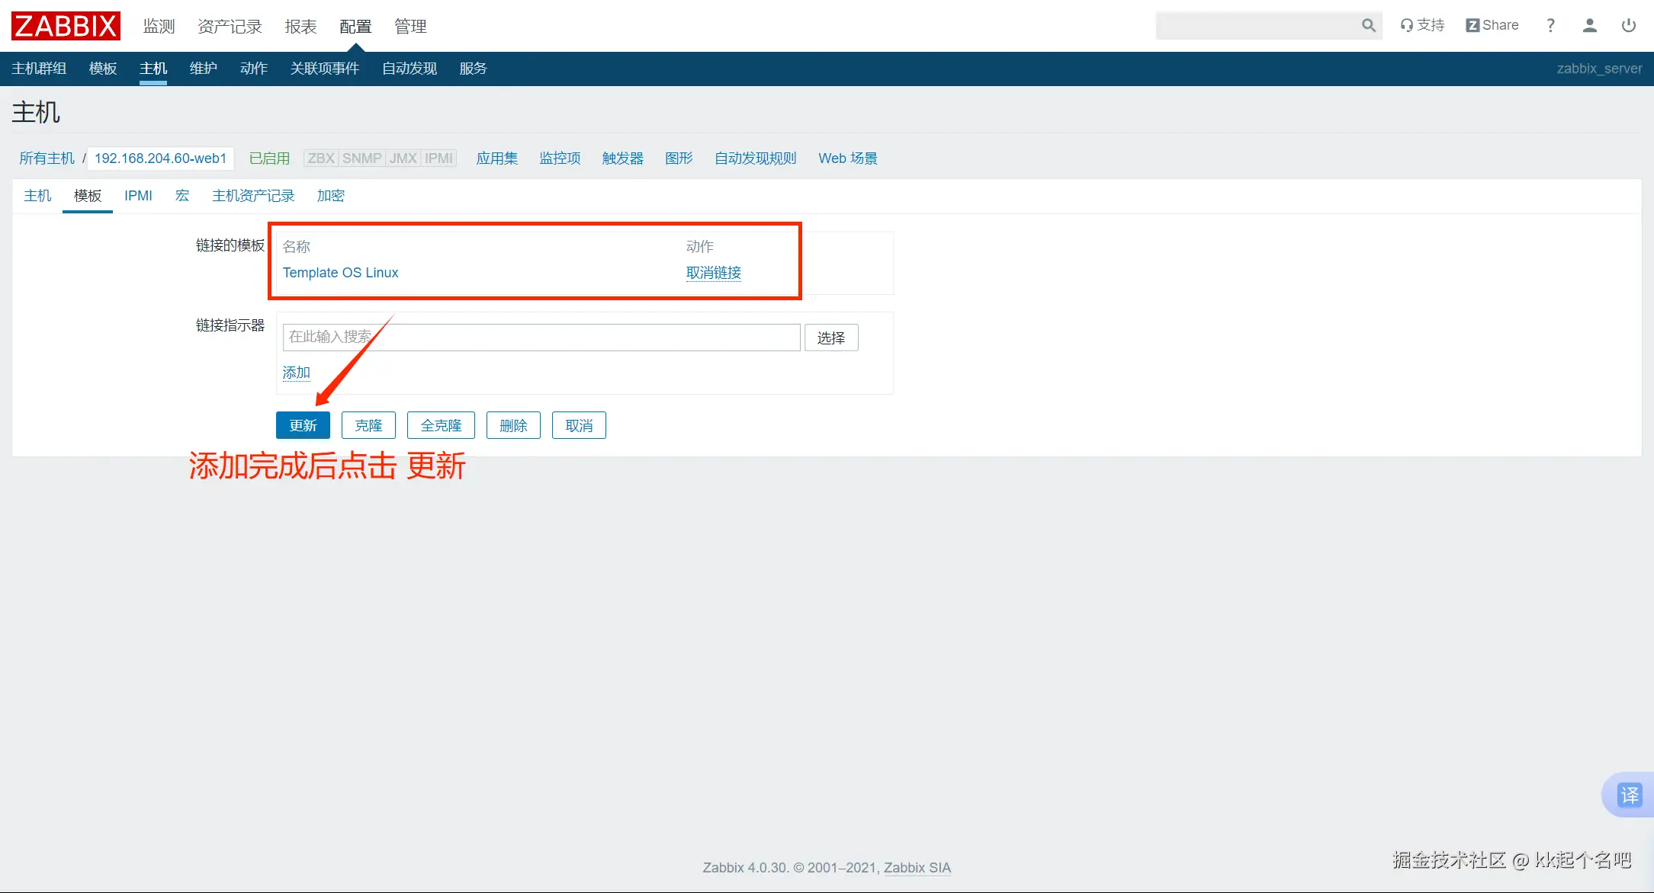
Task: Open the Support headset link
Action: pyautogui.click(x=1422, y=25)
